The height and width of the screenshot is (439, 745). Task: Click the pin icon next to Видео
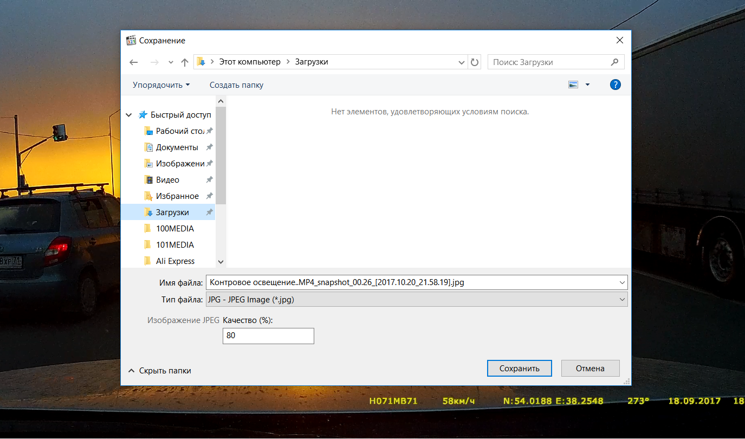pyautogui.click(x=209, y=180)
